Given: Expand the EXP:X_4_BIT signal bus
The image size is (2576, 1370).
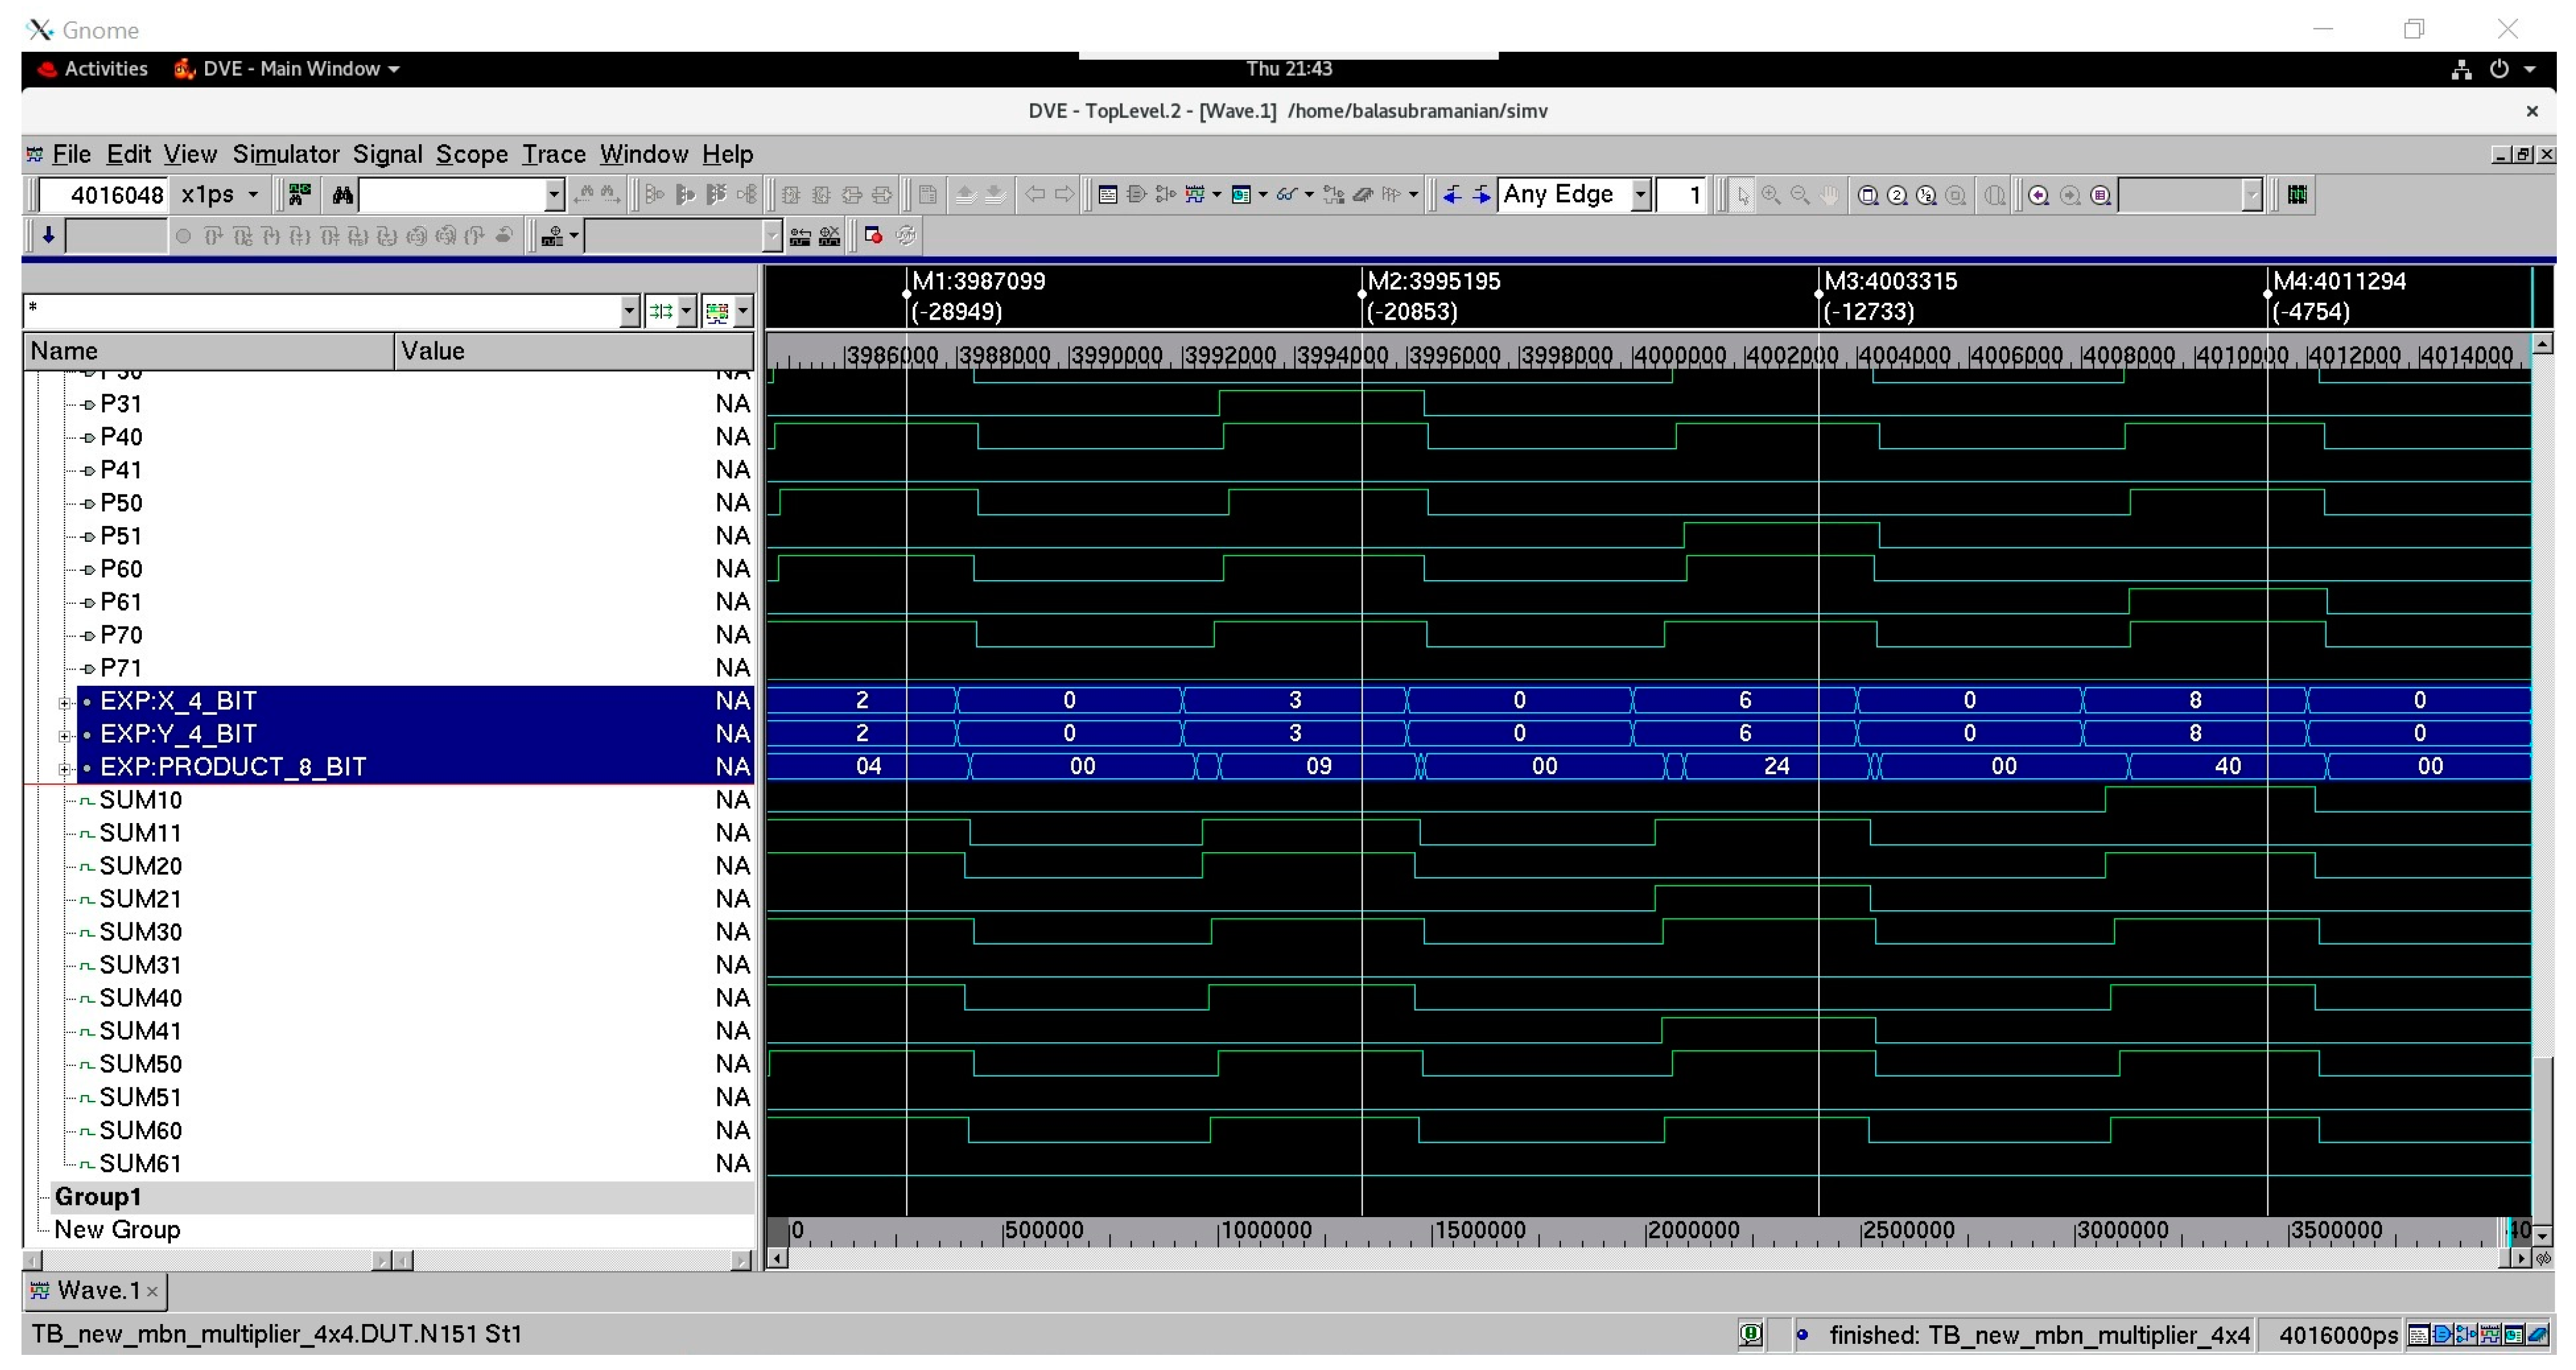Looking at the screenshot, I should (x=64, y=703).
